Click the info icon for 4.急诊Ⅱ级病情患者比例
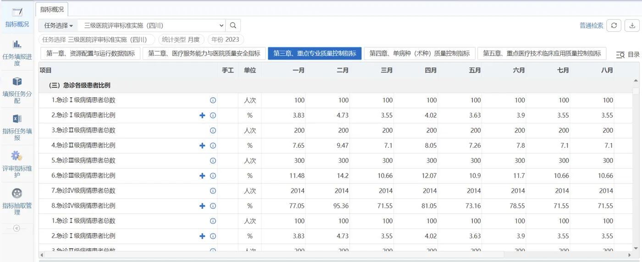Viewport: 642px width, 262px height. (213, 145)
